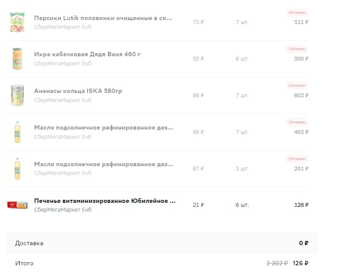
Task: Click the Дядя Ваня squash caviar jar image
Action: coord(17,59)
